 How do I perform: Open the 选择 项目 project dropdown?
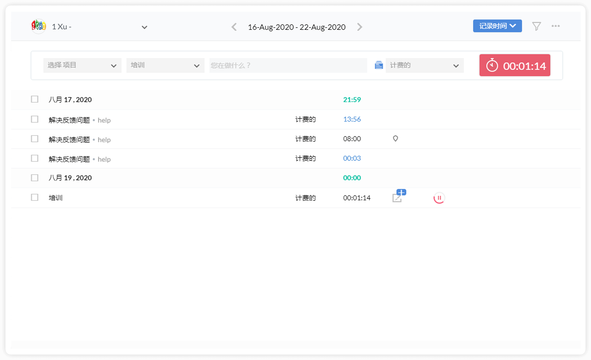tap(82, 65)
